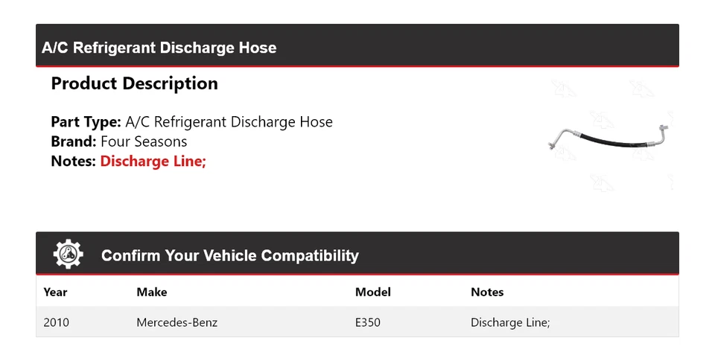Select the Mercedes-Benz make cell

177,322
